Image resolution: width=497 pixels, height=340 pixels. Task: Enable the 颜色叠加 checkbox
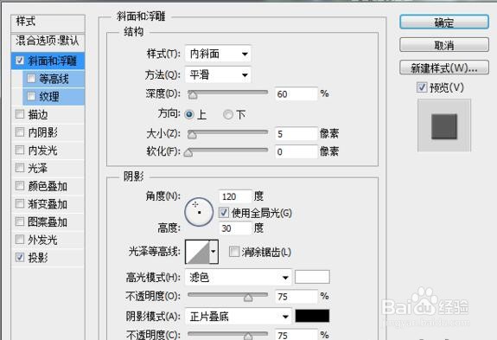(20, 185)
